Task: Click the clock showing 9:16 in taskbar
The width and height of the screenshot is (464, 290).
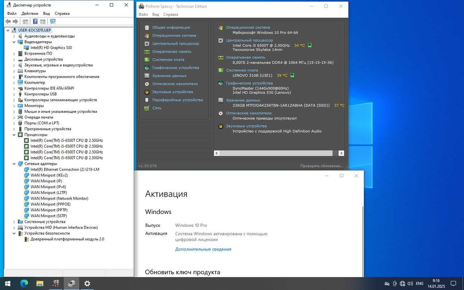Action: [x=436, y=284]
